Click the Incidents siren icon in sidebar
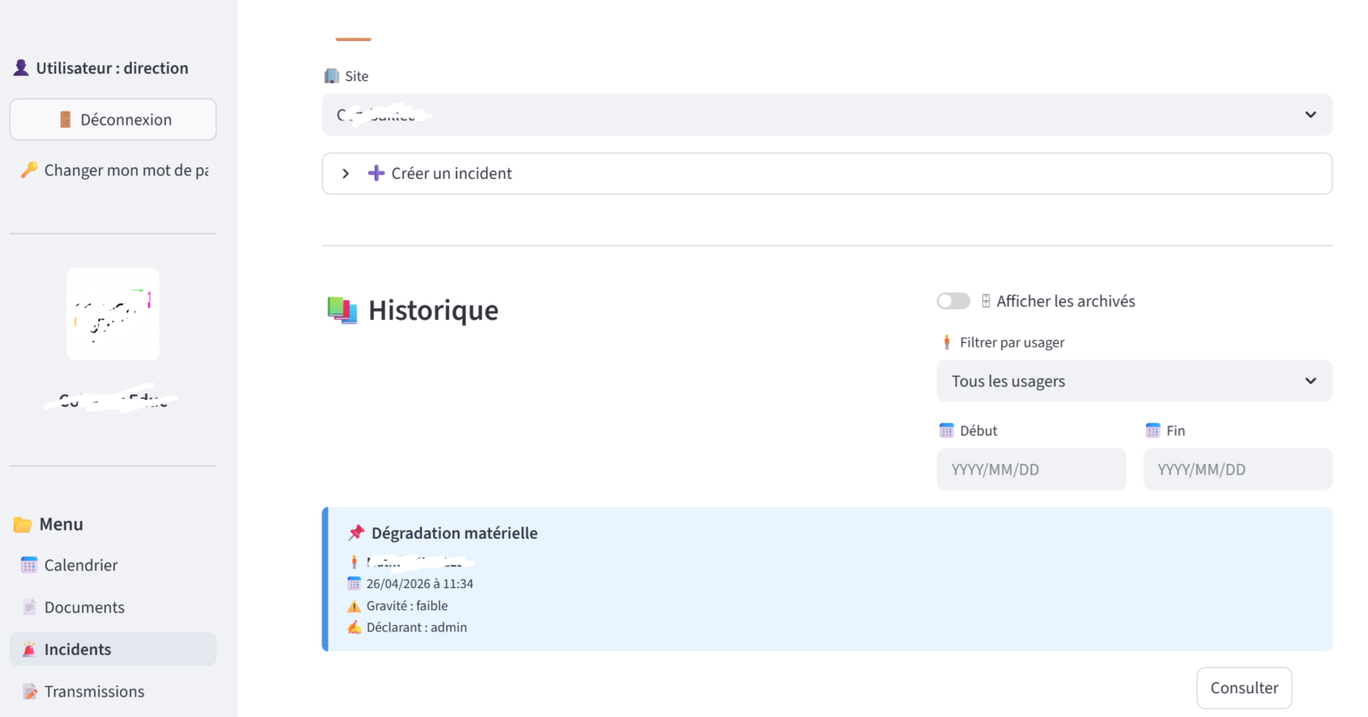 point(29,649)
